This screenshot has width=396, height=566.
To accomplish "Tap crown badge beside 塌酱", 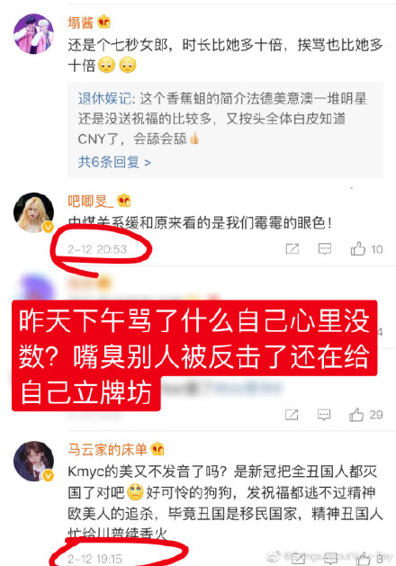I will coord(104,22).
